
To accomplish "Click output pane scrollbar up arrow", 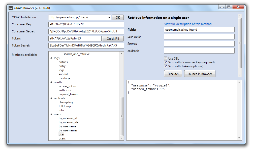I will pos(239,82).
